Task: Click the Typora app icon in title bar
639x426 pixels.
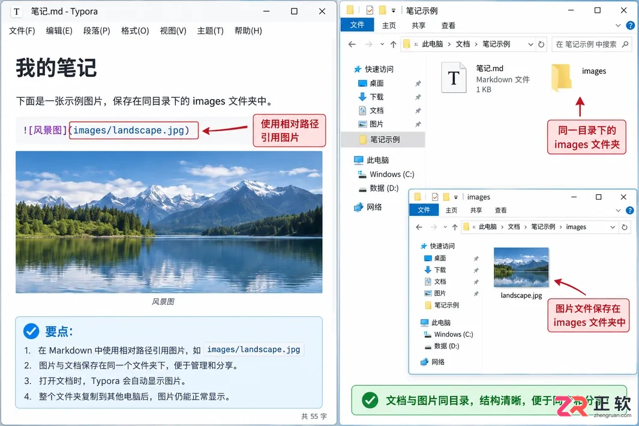Action: 16,11
